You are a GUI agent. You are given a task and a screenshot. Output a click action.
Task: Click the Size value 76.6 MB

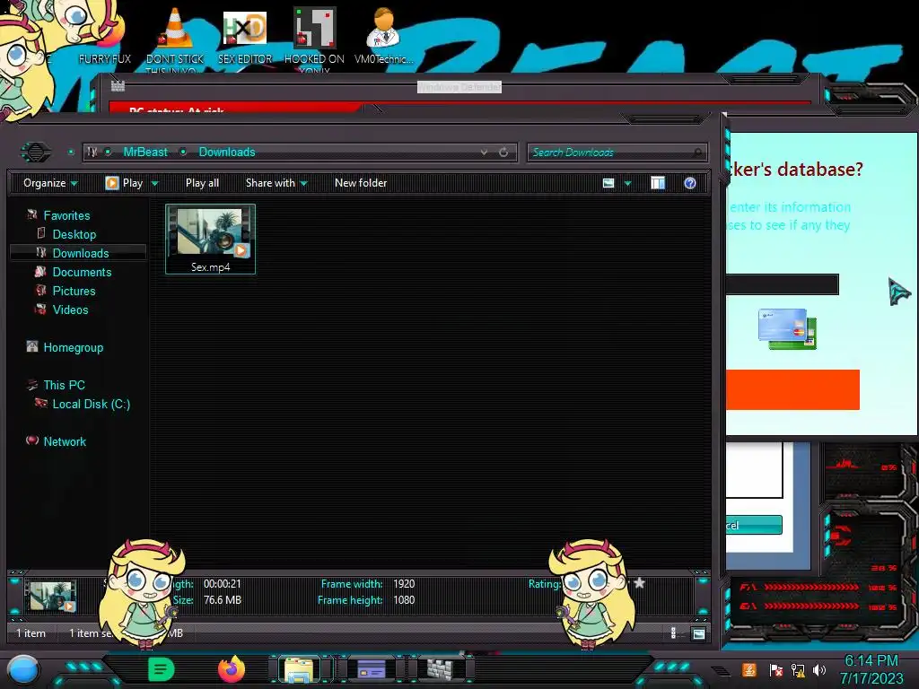[x=223, y=600]
